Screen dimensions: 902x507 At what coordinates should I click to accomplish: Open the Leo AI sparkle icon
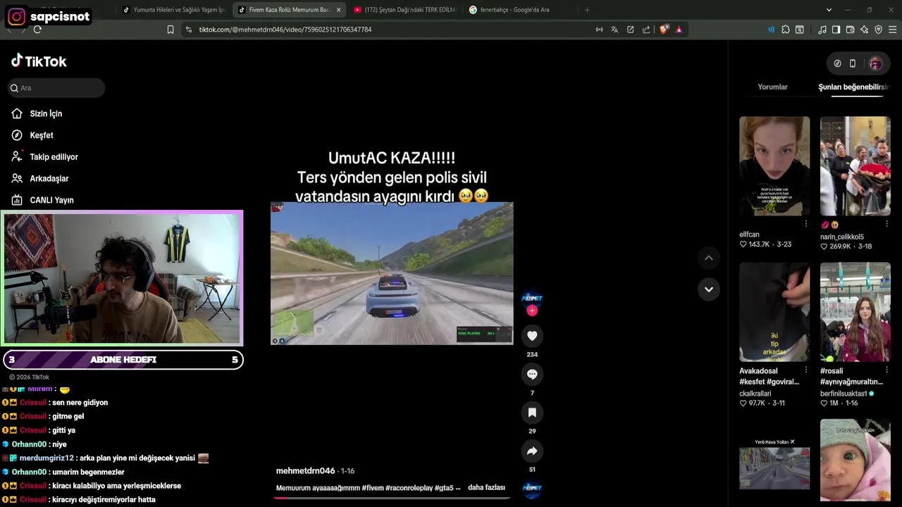tap(864, 30)
